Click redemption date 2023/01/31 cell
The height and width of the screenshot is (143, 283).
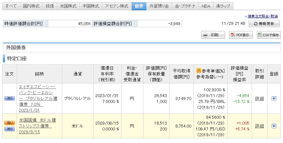pos(107,96)
